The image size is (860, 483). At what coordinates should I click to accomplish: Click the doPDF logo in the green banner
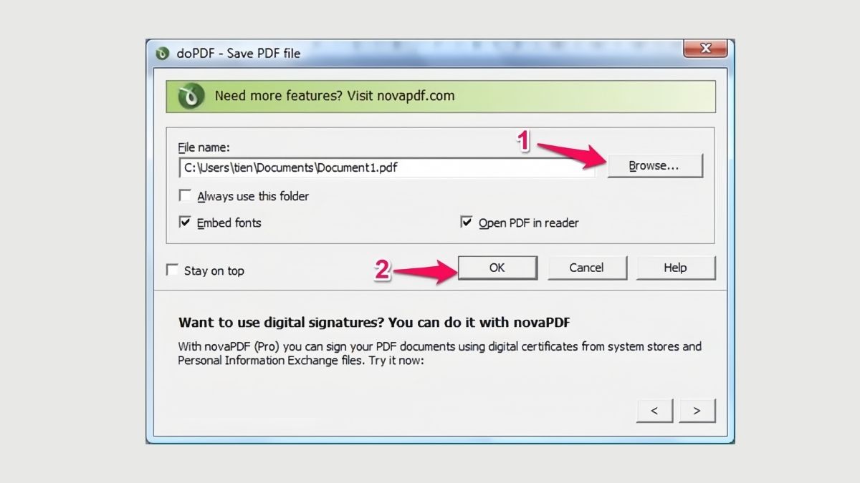click(x=191, y=97)
